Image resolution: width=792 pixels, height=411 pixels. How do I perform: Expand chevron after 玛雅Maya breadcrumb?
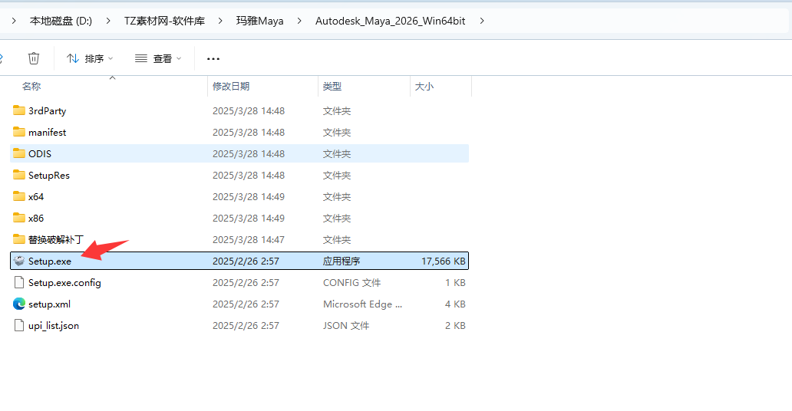click(299, 21)
